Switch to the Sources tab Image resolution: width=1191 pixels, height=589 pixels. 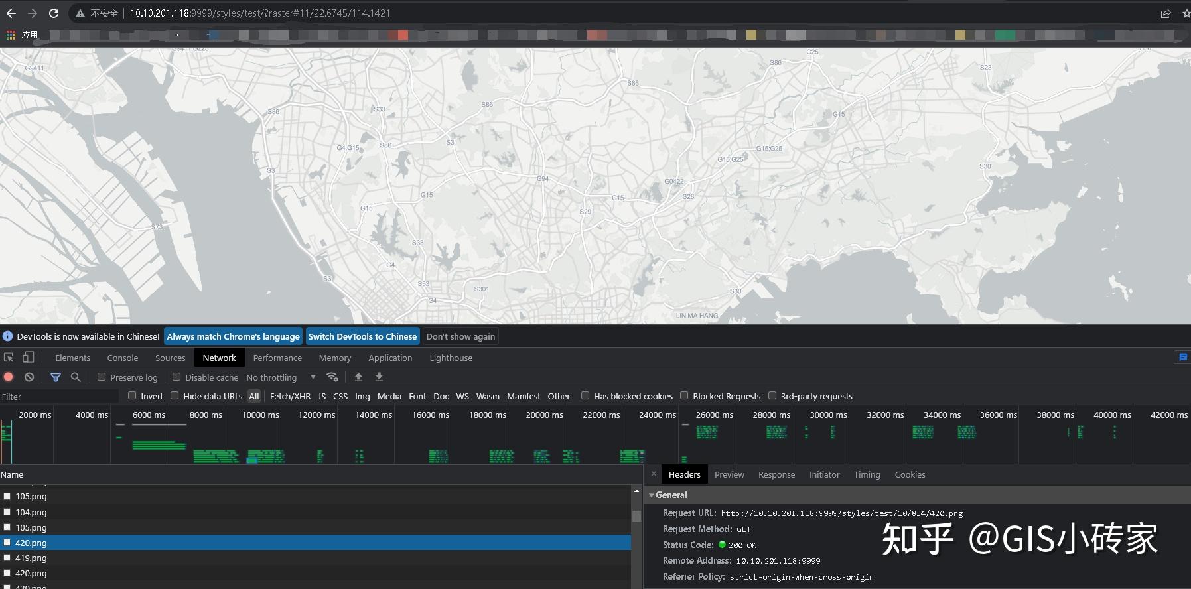pyautogui.click(x=171, y=358)
